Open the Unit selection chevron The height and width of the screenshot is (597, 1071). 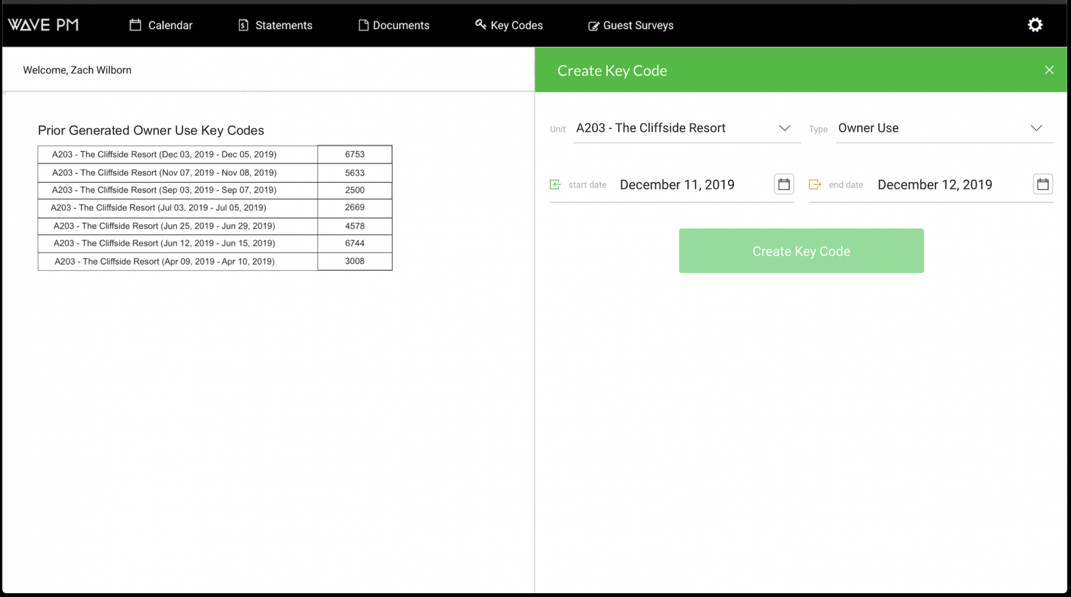[x=785, y=128]
